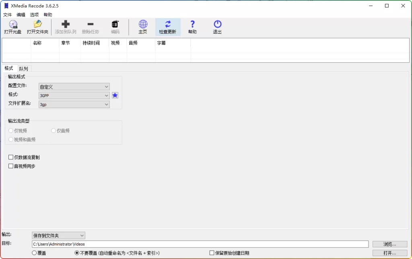Check the 保留原始创建日期 option

pos(211,253)
